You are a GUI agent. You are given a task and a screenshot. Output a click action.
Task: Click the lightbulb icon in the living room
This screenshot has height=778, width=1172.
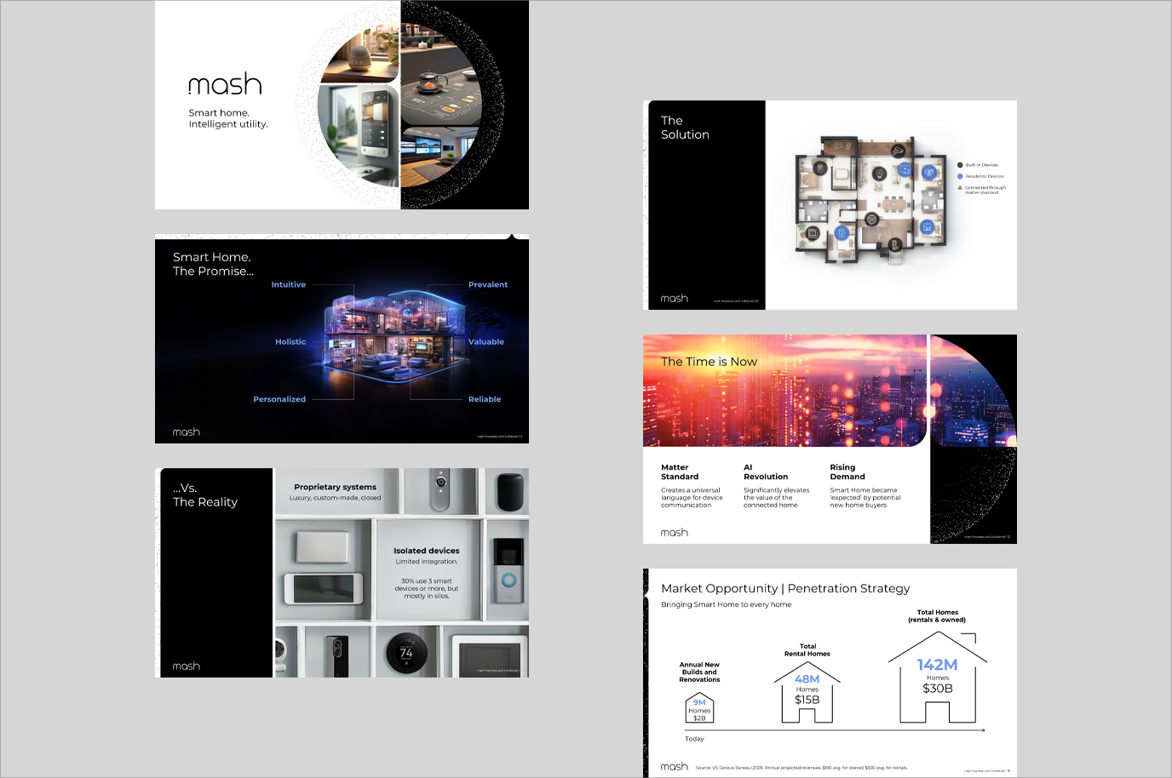point(879,174)
